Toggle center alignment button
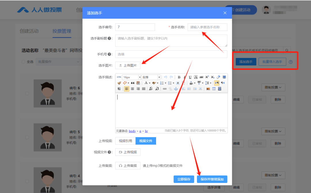Screen dimensions: 311x193 (x=132, y=89)
